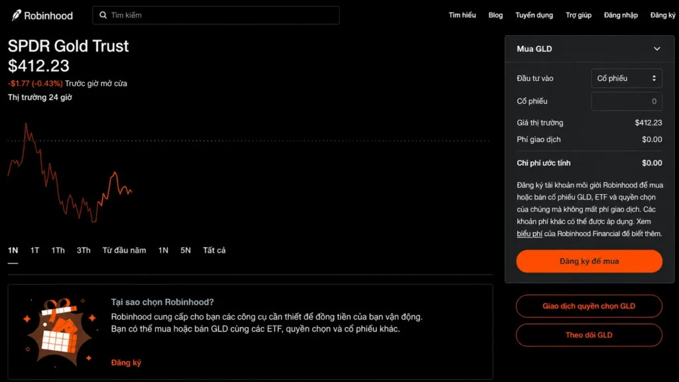Screen dimensions: 679x382
Task: Click the Đầu tư vào label
Action: point(535,78)
